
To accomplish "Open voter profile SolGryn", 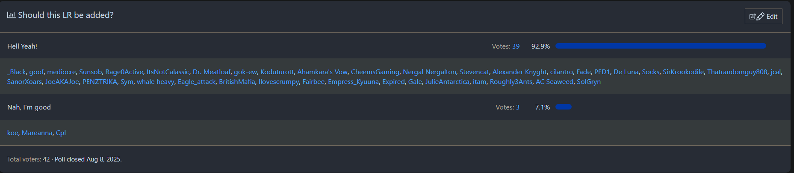I will 588,82.
